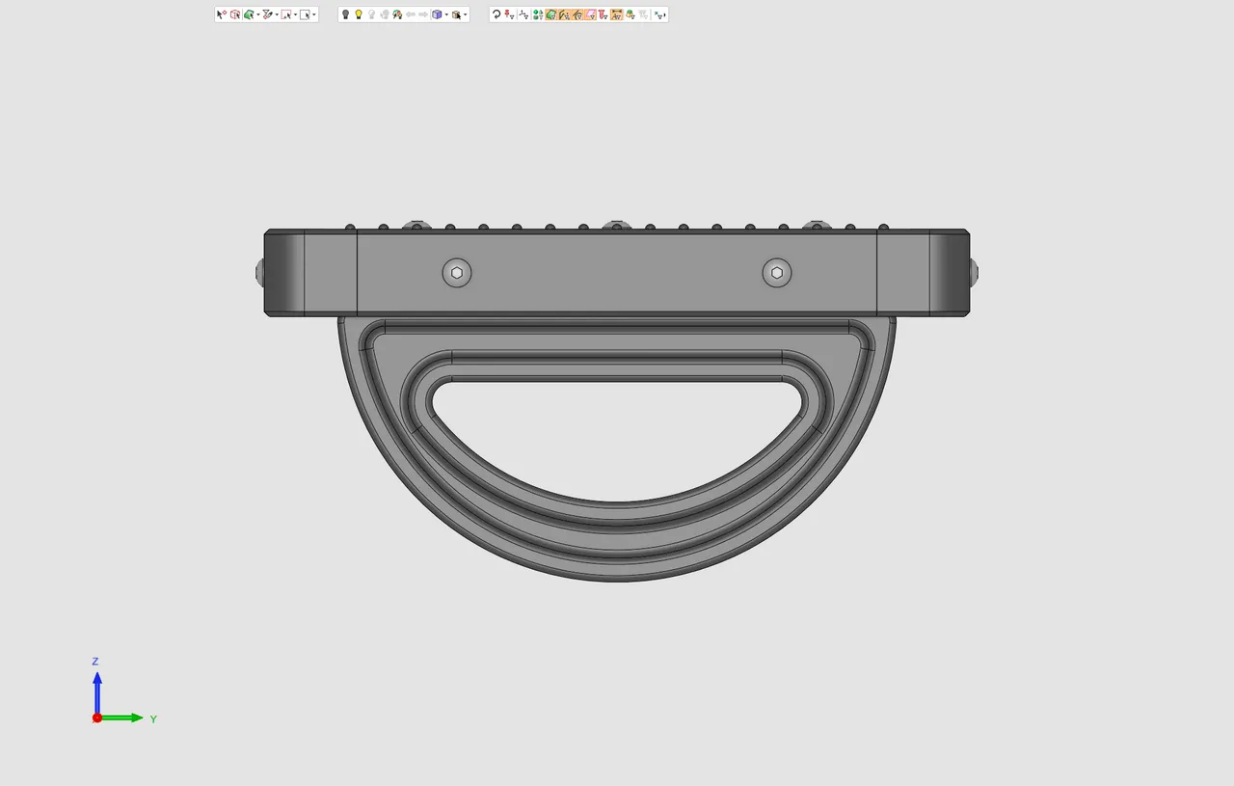Toggle the dark lightbulb to disable lighting
The width and height of the screenshot is (1234, 786).
tap(345, 14)
